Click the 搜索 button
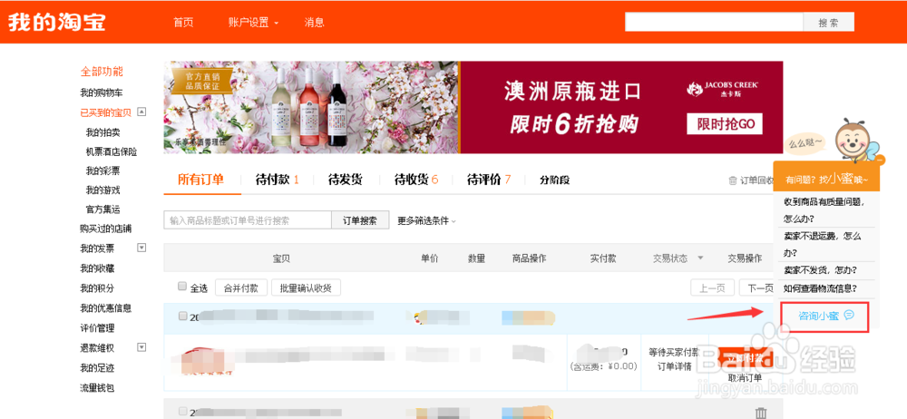The width and height of the screenshot is (907, 419). [828, 22]
